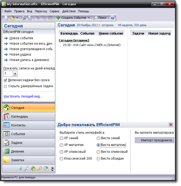Click the Новая задача link in tasks header
Screen dimensions: 181x186
[159, 33]
